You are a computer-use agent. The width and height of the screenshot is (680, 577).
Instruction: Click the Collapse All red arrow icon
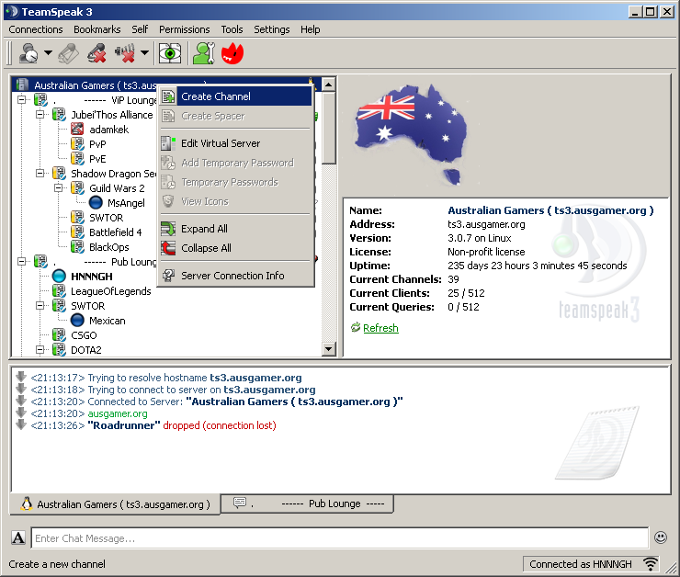click(x=168, y=248)
